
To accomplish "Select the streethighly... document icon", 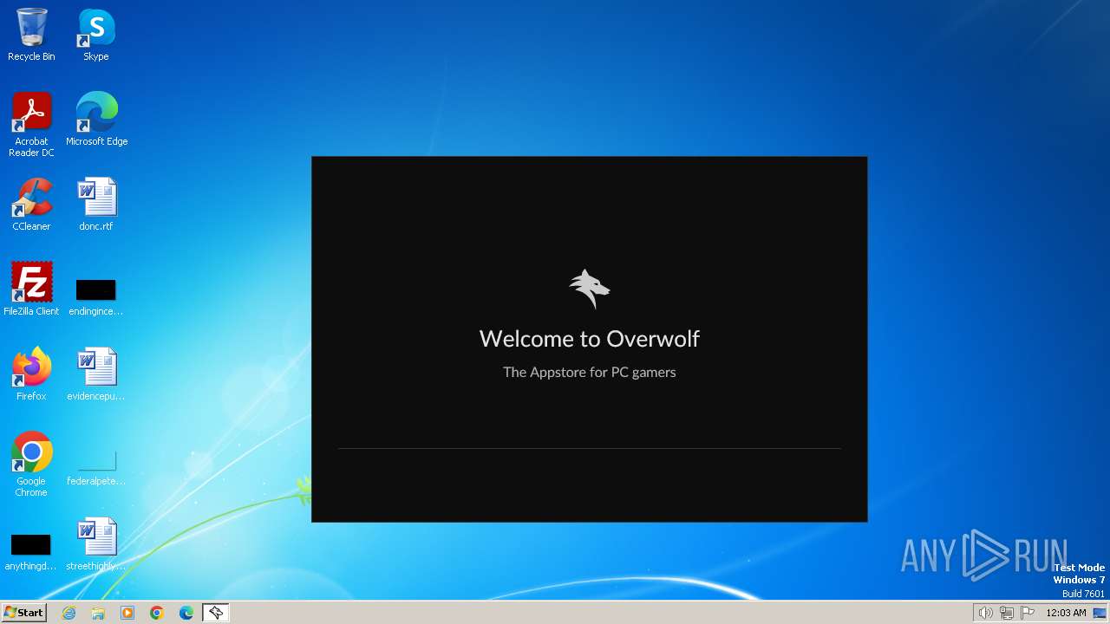I will tap(96, 544).
